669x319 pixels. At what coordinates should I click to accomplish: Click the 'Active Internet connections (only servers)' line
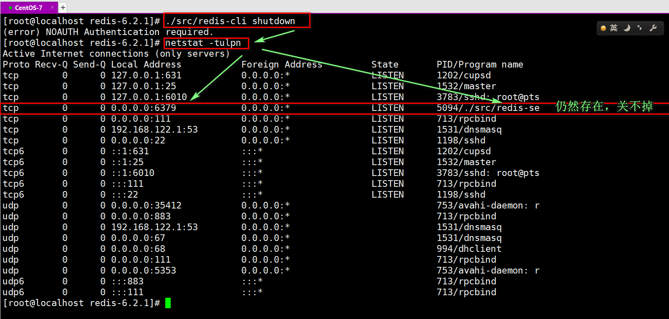click(116, 53)
